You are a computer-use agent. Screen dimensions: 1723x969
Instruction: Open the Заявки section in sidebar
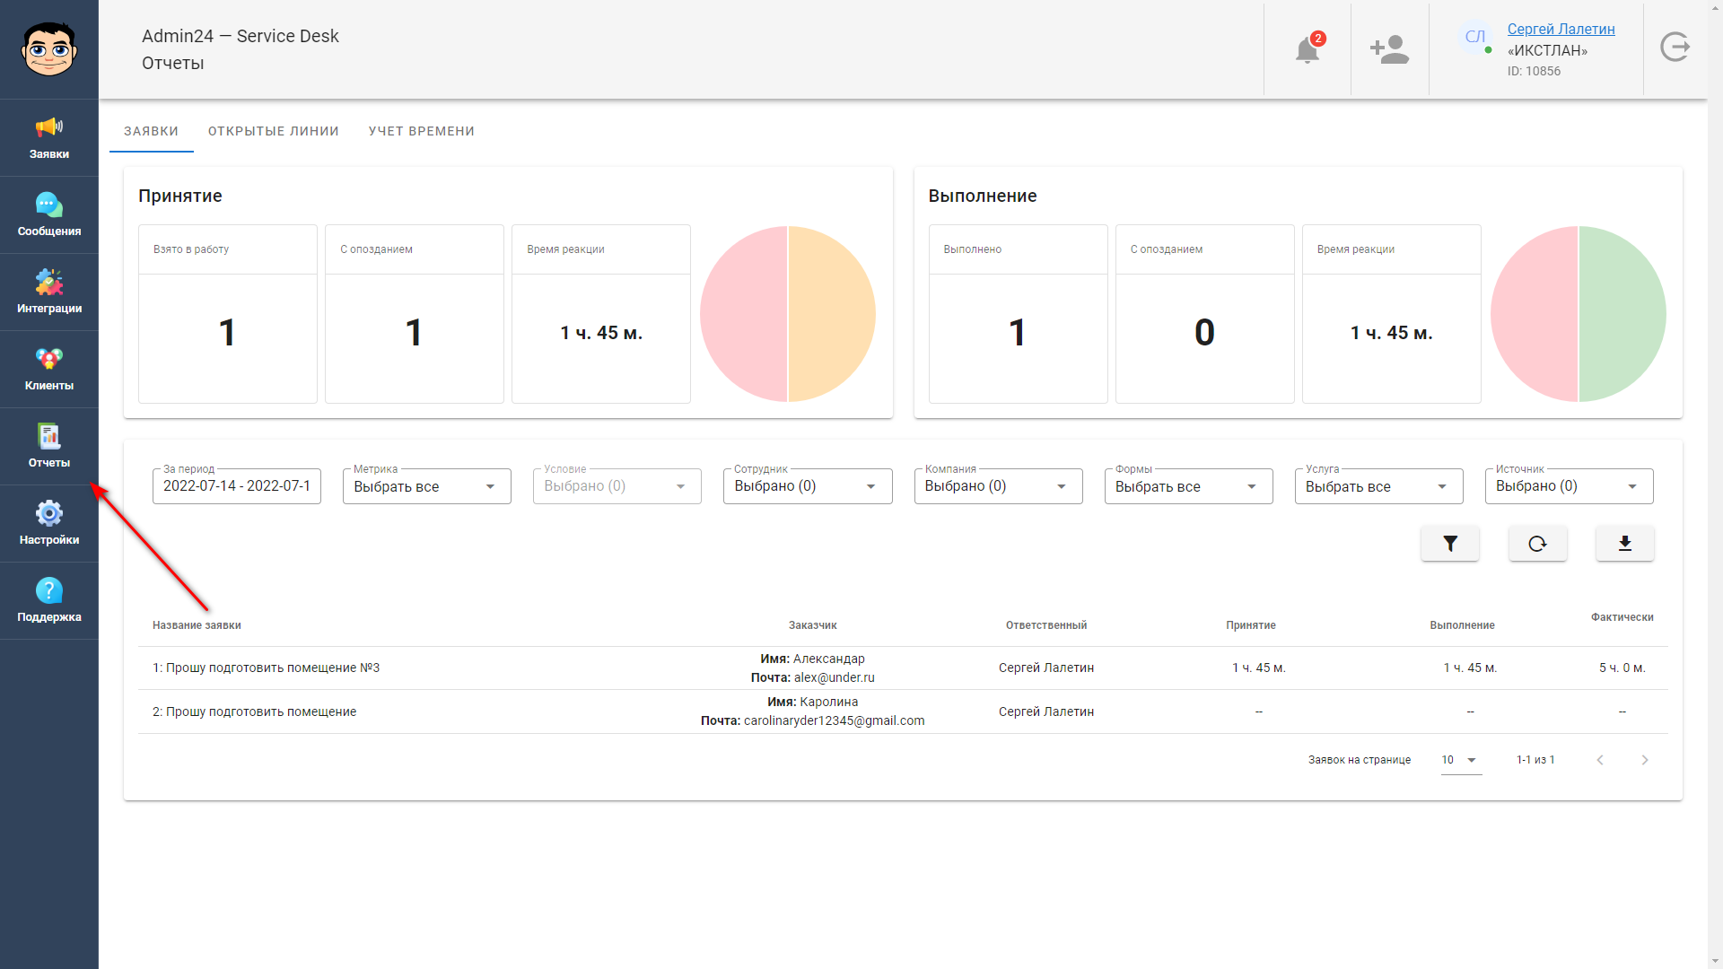tap(49, 138)
